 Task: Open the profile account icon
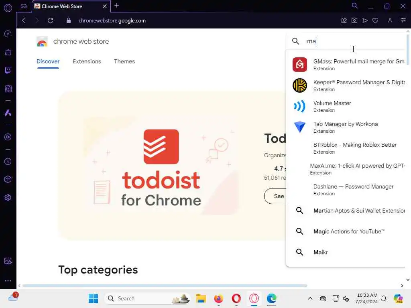tap(390, 20)
